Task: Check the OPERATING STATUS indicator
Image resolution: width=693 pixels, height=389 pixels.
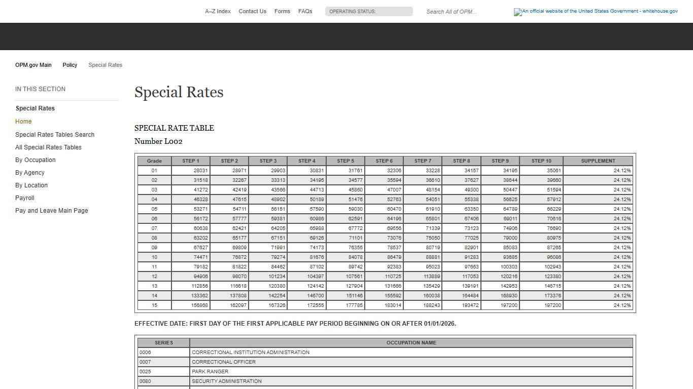Action: (369, 11)
